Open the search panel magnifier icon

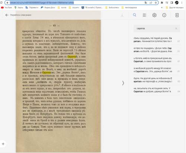(x=135, y=15)
